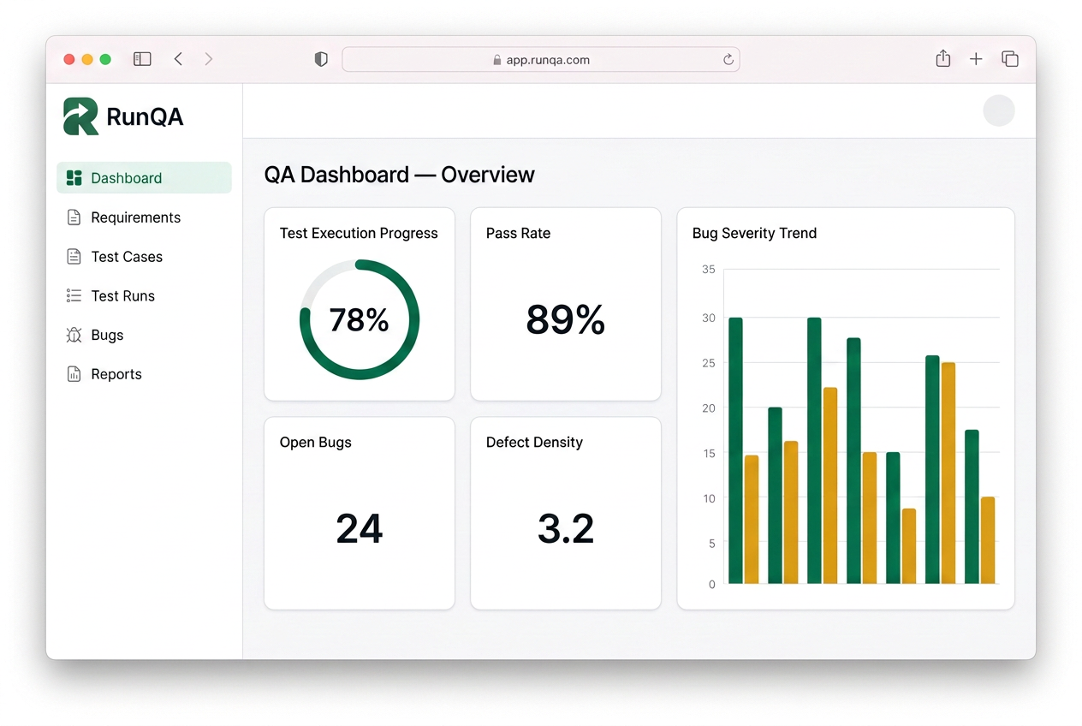Click the Test Runs list icon
The height and width of the screenshot is (726, 1082).
[74, 296]
